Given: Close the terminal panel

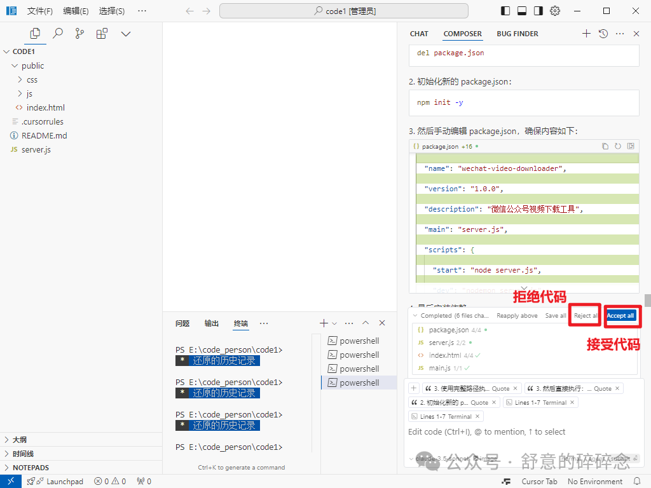Looking at the screenshot, I should click(382, 323).
